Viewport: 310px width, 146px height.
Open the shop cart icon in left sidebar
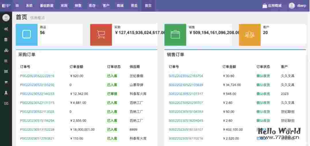6,82
